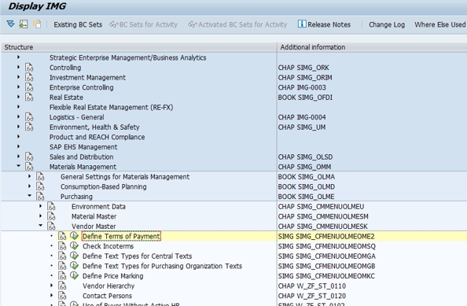Open documentation icon for Consumption-Based Planning
The width and height of the screenshot is (467, 306).
tap(40, 186)
